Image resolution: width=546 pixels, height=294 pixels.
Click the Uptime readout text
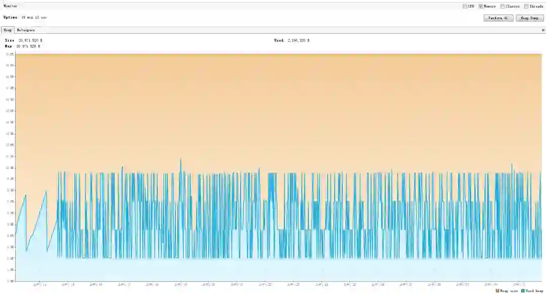coord(25,17)
